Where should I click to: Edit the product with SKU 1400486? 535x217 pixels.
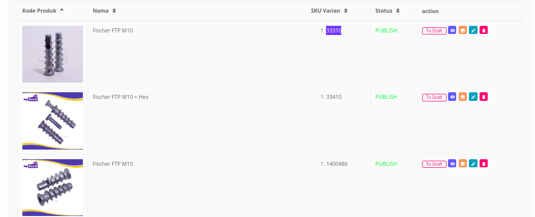[x=473, y=164]
